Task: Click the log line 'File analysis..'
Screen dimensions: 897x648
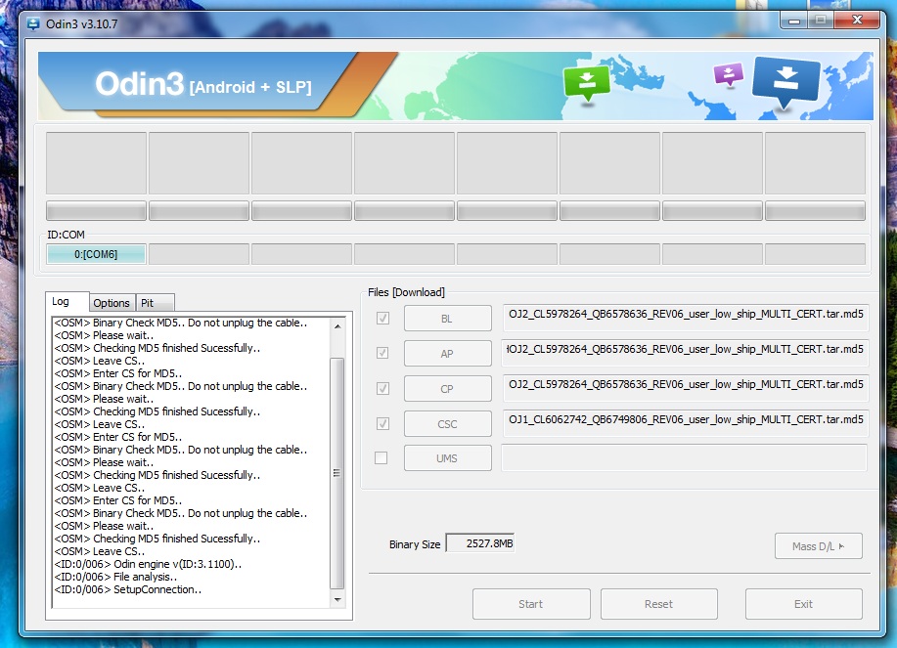Action: [x=115, y=578]
